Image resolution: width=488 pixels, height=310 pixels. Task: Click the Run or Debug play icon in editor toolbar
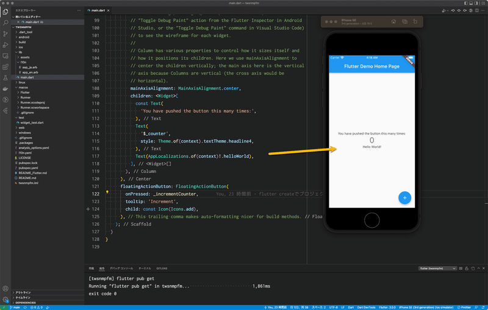click(x=443, y=10)
